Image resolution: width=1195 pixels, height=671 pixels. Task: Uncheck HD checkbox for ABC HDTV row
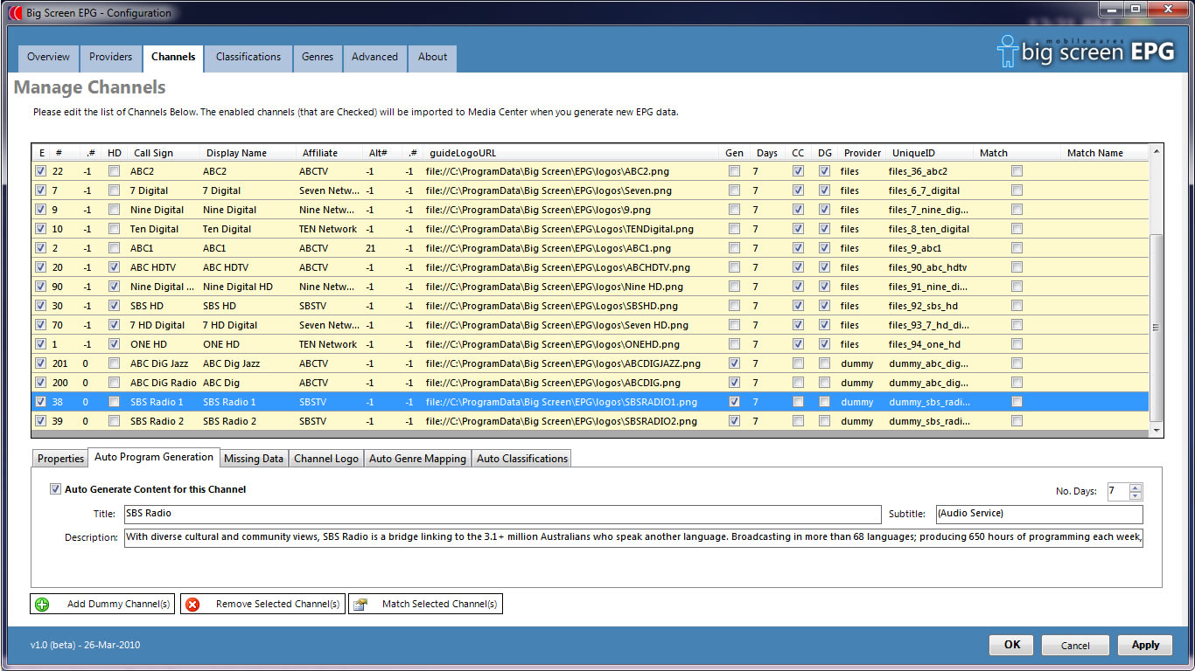click(115, 267)
